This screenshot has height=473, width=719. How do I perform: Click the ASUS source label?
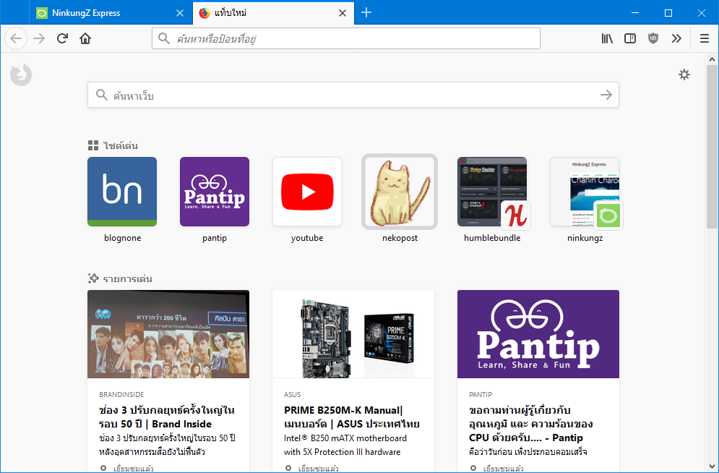tap(292, 395)
